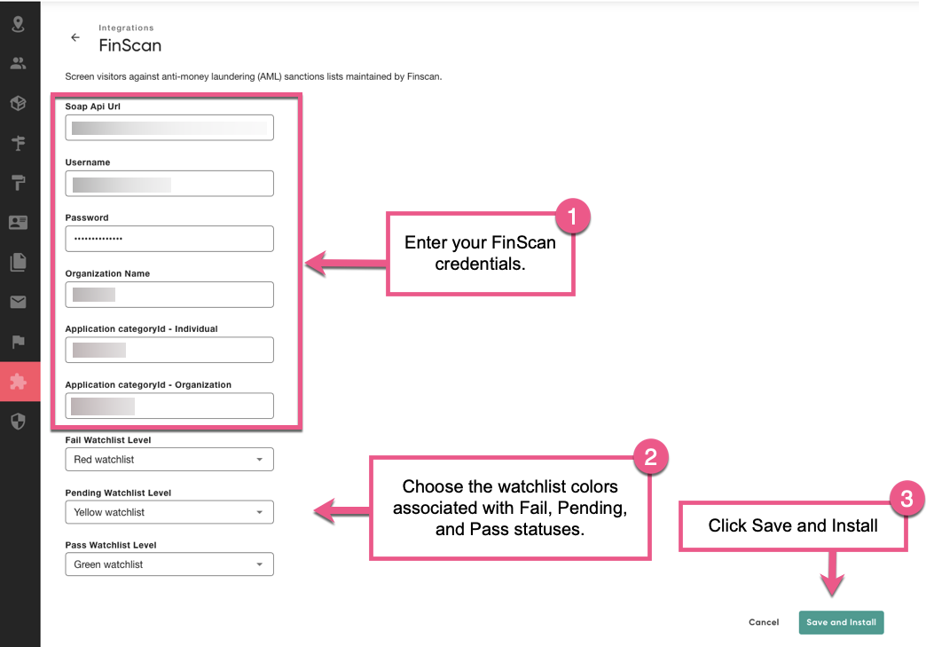
Task: Click the back arrow next to FinScan
Action: [x=75, y=37]
